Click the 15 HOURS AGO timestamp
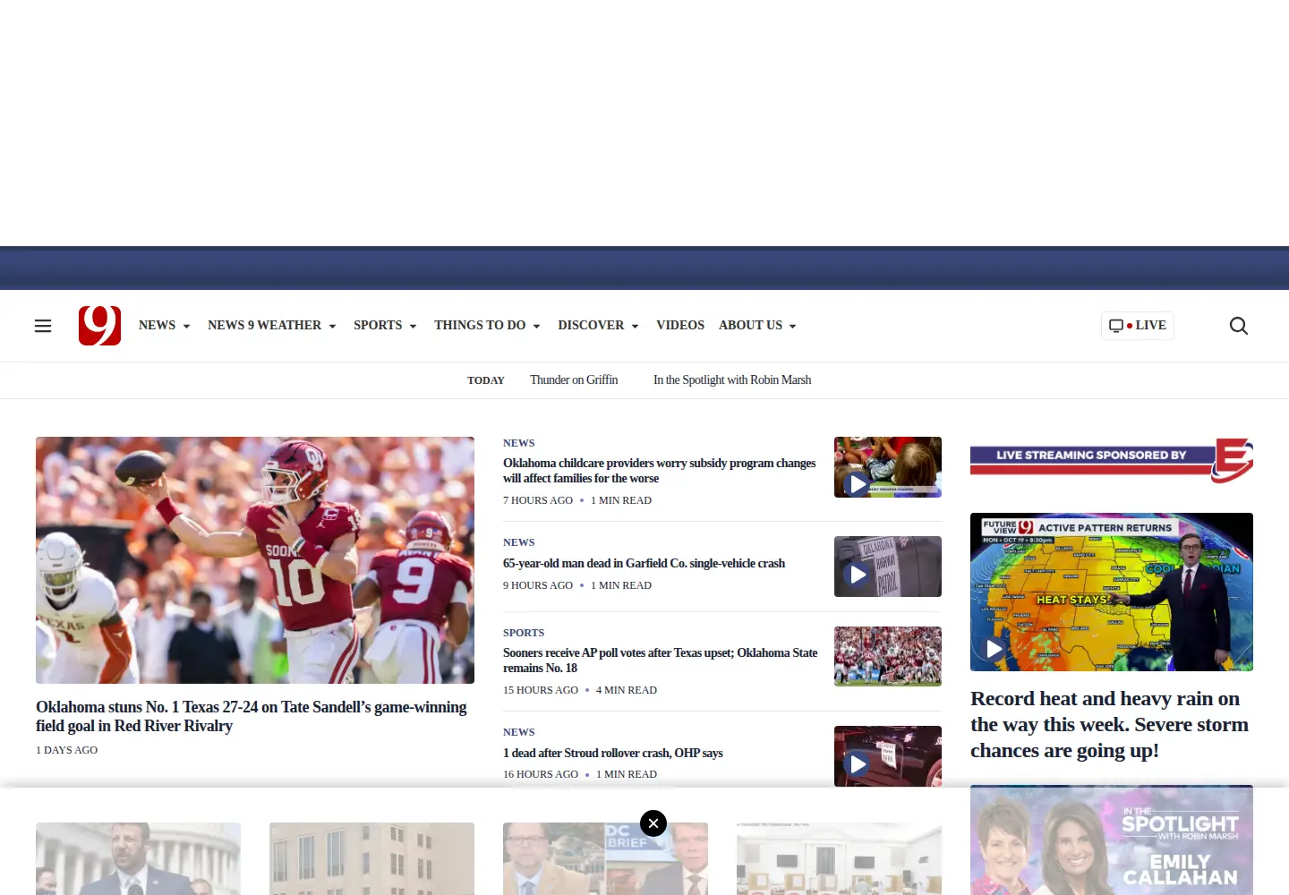1289x895 pixels. [x=541, y=690]
